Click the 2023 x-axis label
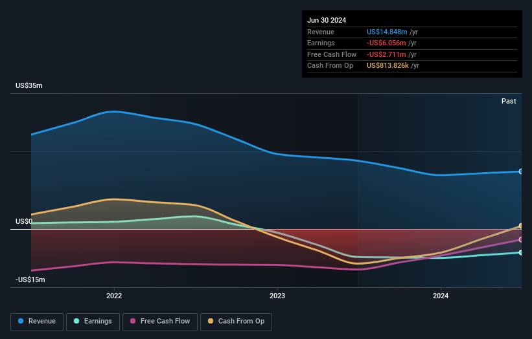This screenshot has width=532, height=339. coord(277,296)
